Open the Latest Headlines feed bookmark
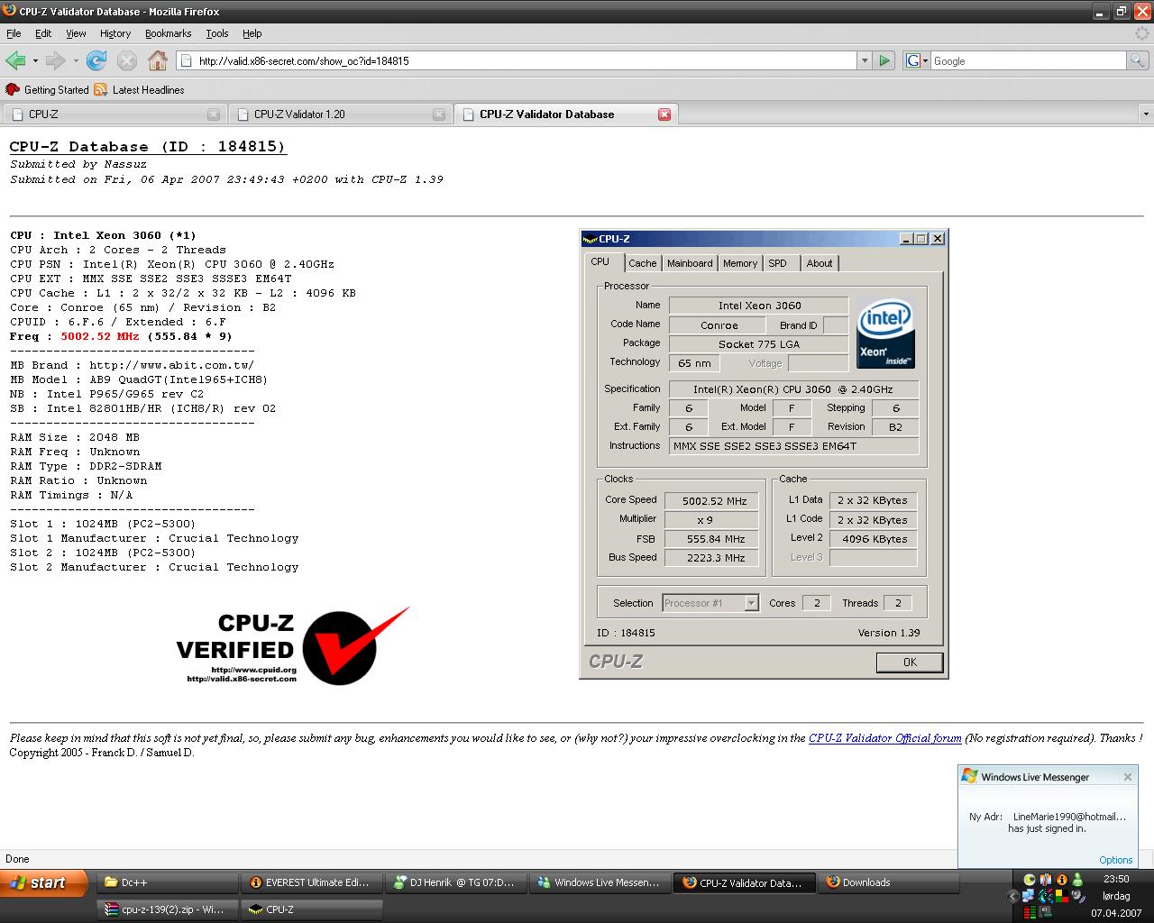 [139, 90]
